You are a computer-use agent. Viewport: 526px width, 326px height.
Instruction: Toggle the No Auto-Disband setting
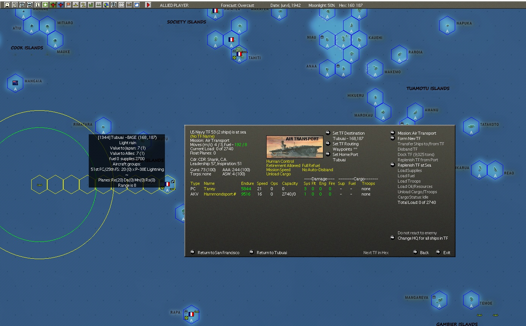(x=317, y=170)
